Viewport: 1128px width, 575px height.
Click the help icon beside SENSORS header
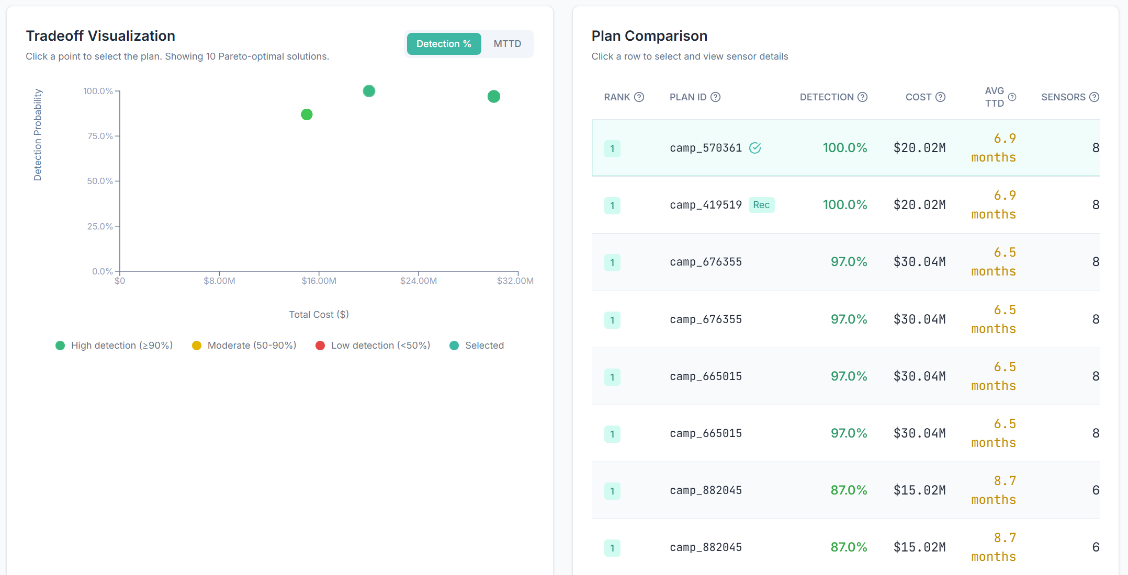tap(1096, 97)
